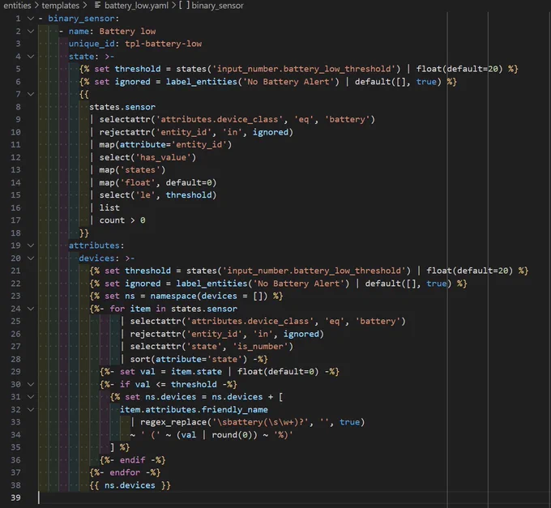Image resolution: width=551 pixels, height=508 pixels.
Task: Click the file icon beside battery_low.yaml
Action: (98, 6)
